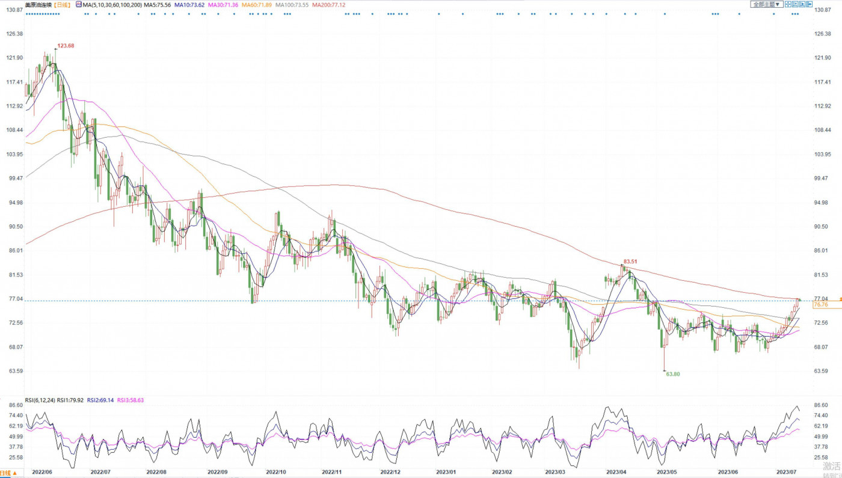Click the RSI(6,12,24) indicator title
The image size is (842, 478).
coord(40,400)
